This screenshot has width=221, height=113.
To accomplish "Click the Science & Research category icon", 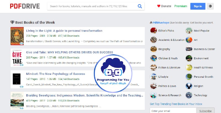I will tap(154, 95).
